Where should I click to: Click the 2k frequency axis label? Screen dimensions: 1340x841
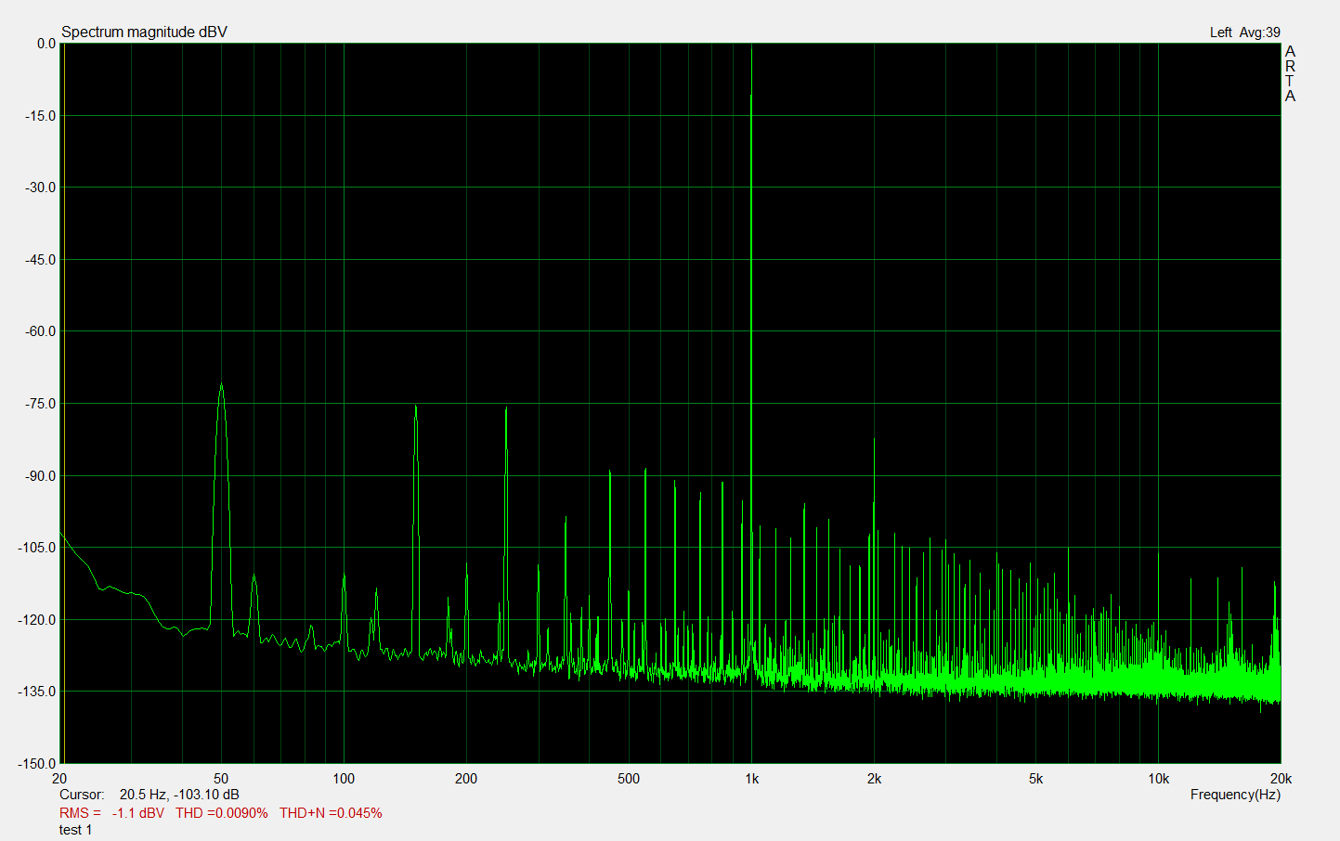(x=874, y=779)
